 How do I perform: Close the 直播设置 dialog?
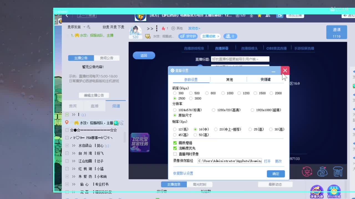coord(285,70)
